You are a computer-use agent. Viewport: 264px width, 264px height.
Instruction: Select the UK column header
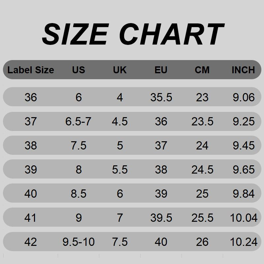120,70
